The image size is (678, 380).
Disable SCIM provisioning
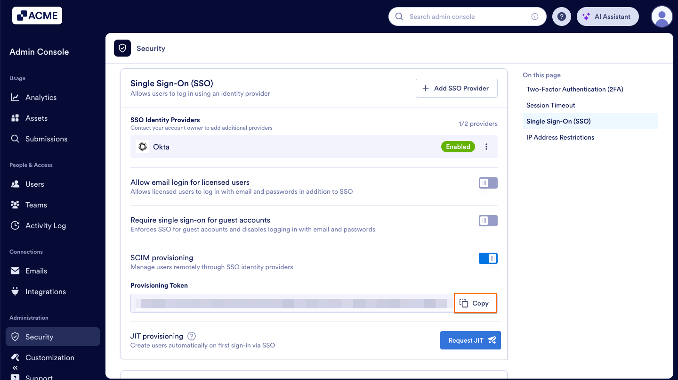(488, 258)
